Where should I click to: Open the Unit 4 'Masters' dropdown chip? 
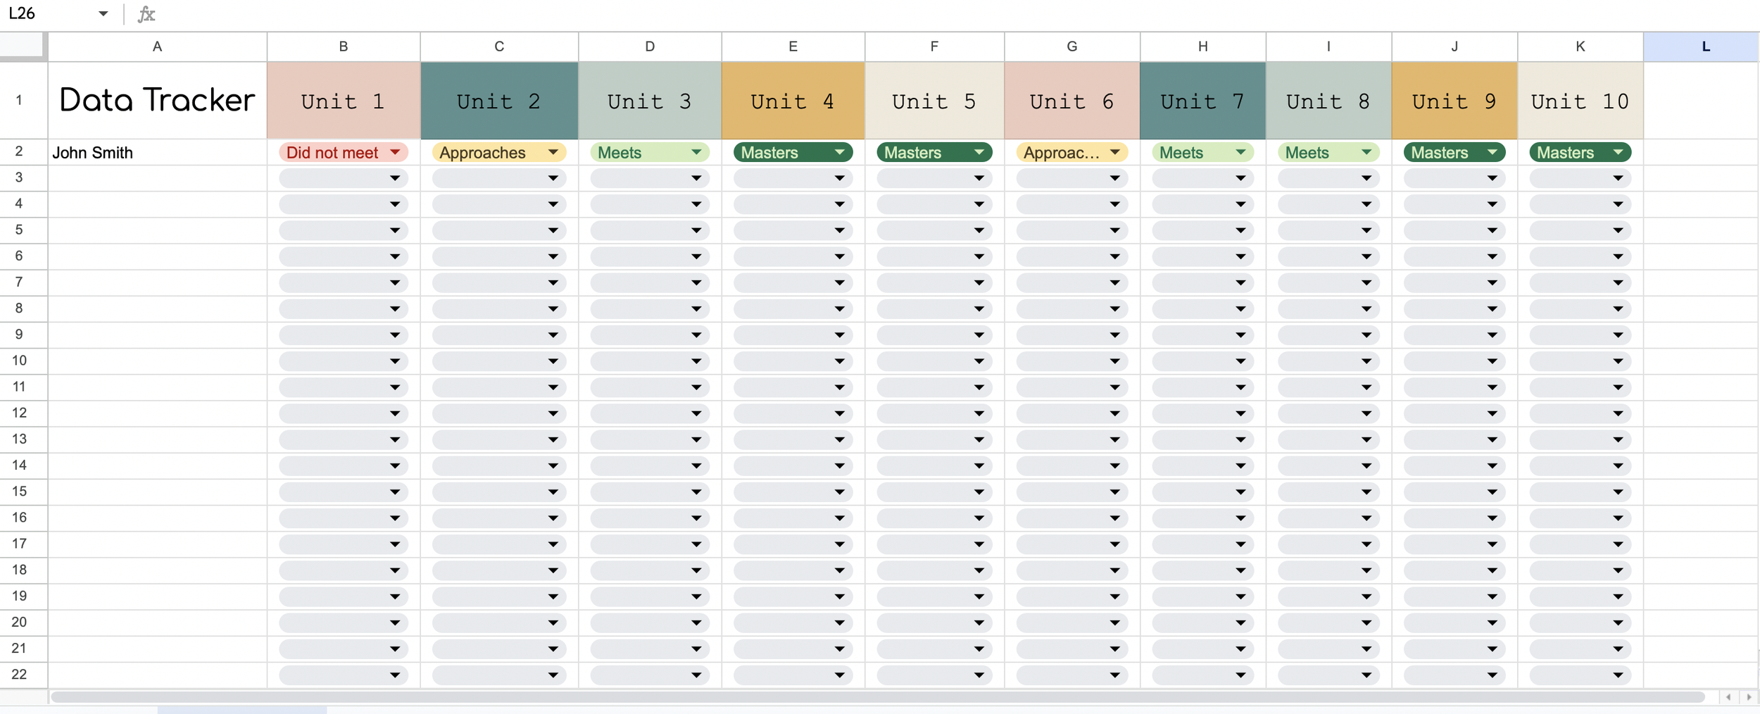click(793, 153)
